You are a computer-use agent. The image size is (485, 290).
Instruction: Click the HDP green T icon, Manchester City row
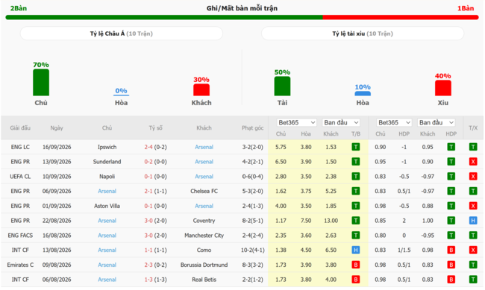tap(451, 236)
